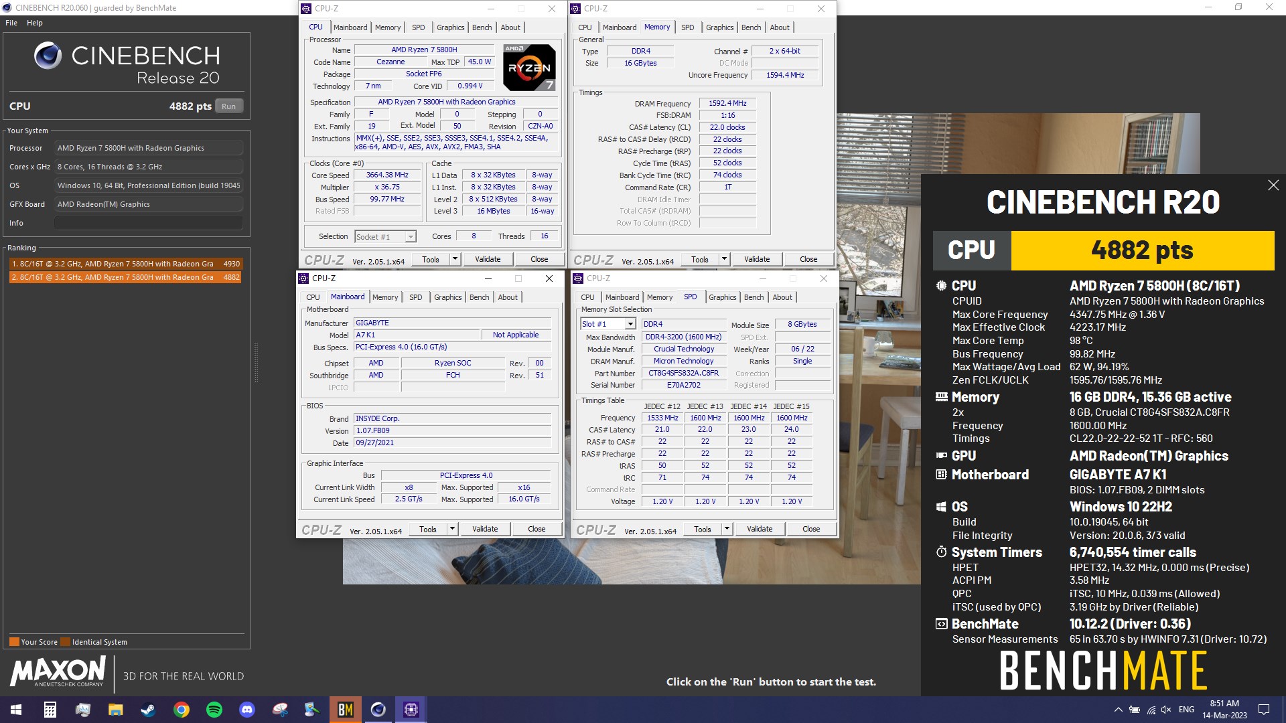This screenshot has width=1286, height=723.
Task: Click Tools button in CPU-Z SPD window
Action: 703,529
